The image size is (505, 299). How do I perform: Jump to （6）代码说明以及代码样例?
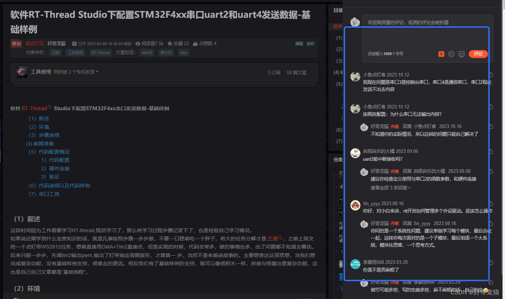click(x=59, y=186)
